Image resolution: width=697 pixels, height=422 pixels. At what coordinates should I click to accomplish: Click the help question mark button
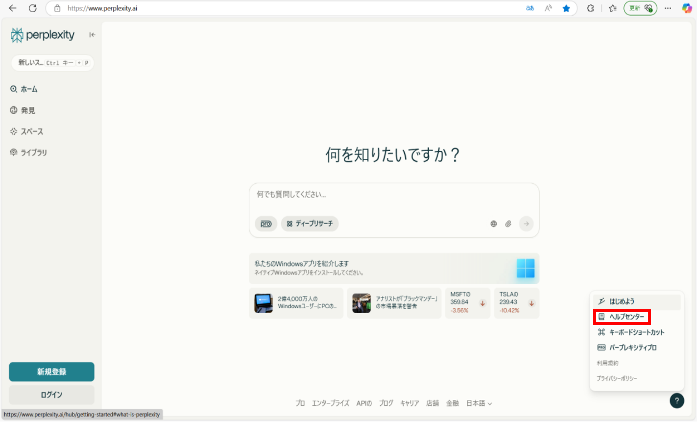677,400
